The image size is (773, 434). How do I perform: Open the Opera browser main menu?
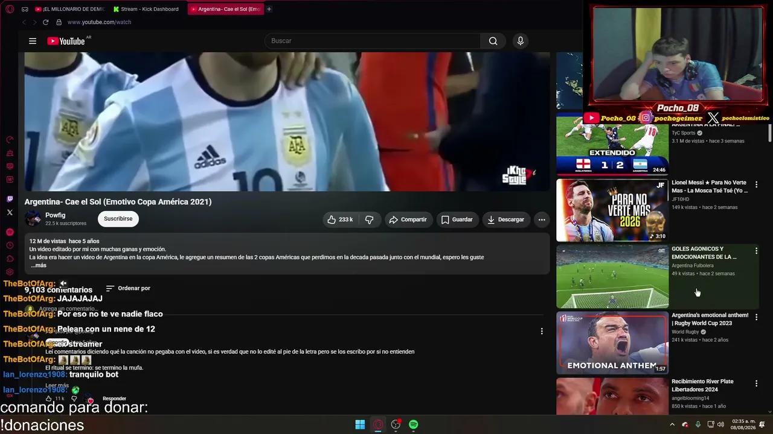click(10, 9)
